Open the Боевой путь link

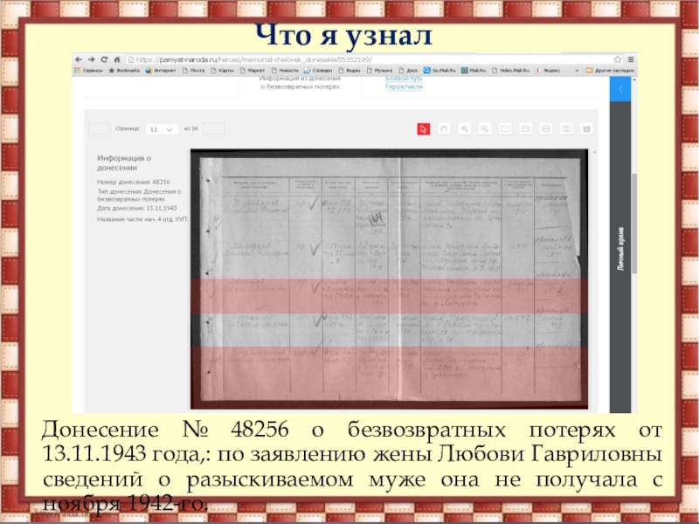click(x=404, y=79)
